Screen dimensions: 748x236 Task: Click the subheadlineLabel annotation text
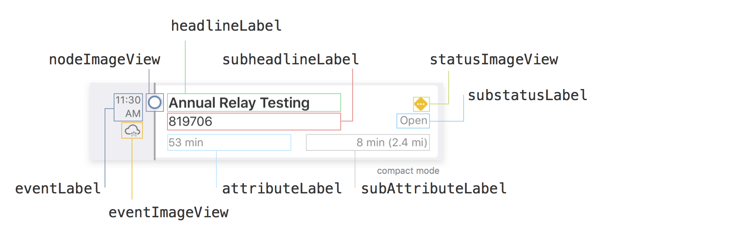coord(290,60)
